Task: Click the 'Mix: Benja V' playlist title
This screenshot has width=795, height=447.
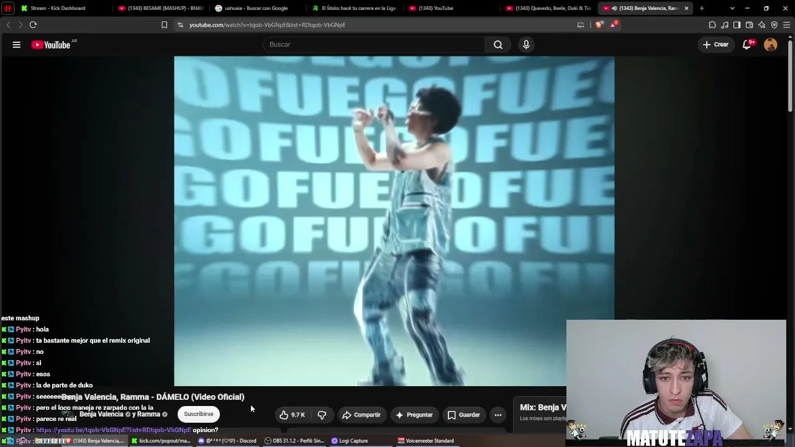Action: [543, 407]
